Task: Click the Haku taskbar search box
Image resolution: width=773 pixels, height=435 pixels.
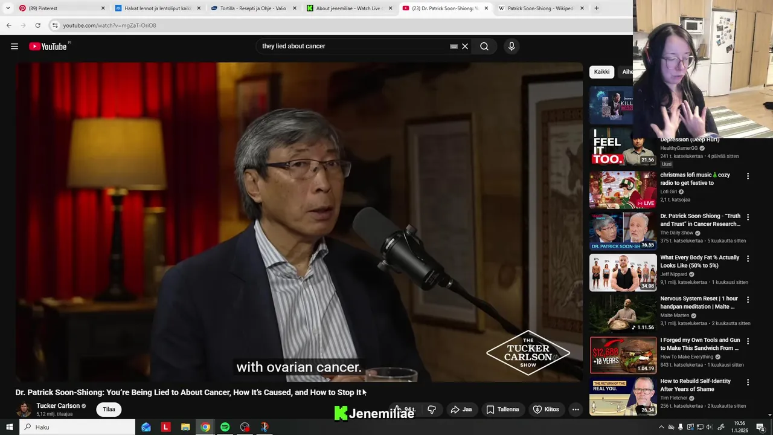Action: 77,427
